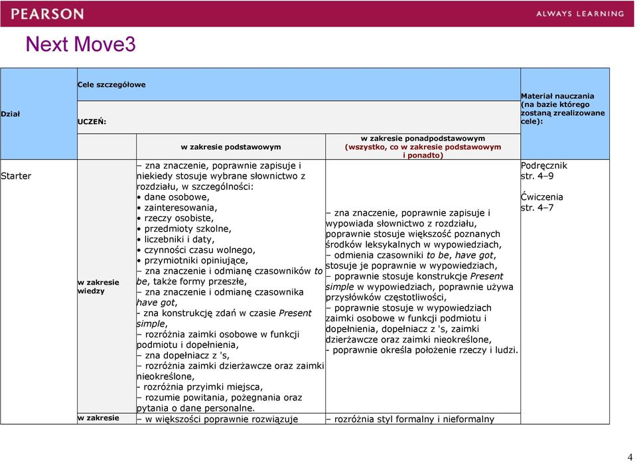The image size is (637, 462).
Task: Click the ALWAYS LEARNING tagline
Action: [x=580, y=14]
